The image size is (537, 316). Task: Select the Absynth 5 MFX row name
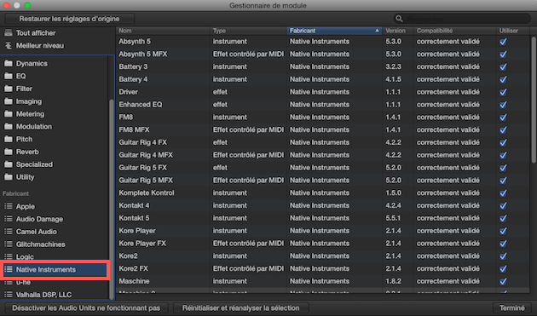coord(143,55)
